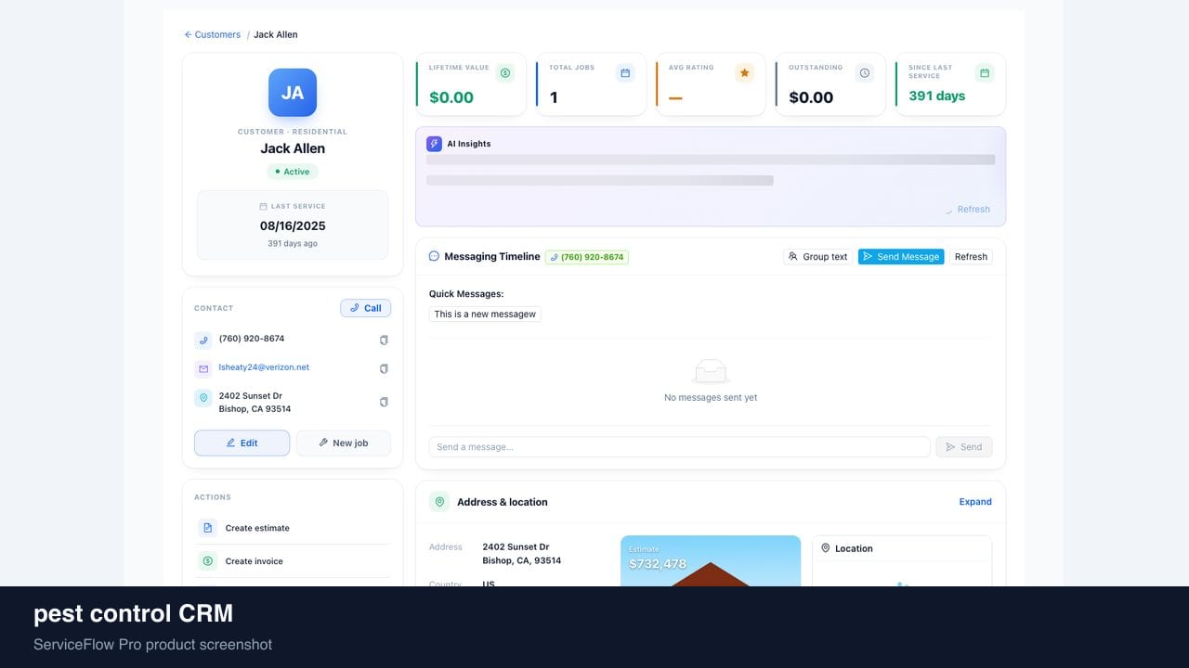Expand the Address & location section

pos(975,502)
